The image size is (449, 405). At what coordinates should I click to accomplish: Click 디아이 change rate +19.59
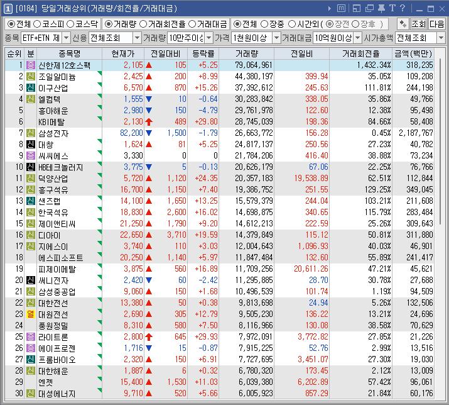click(x=206, y=235)
